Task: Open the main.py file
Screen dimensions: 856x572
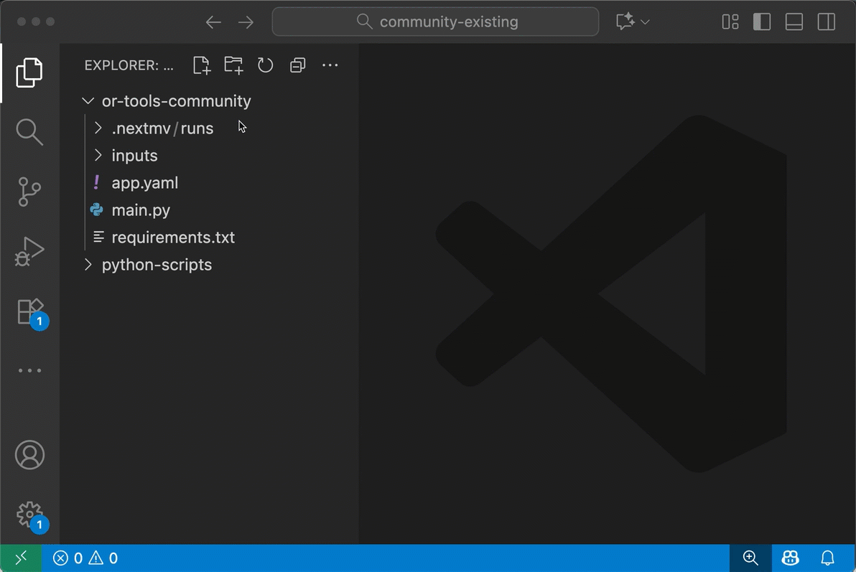Action: (210, 210)
